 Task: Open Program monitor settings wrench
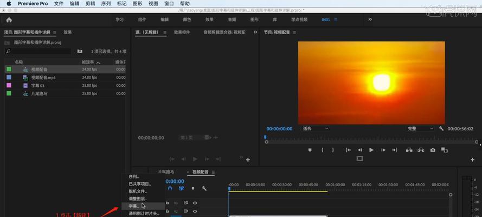(x=441, y=129)
